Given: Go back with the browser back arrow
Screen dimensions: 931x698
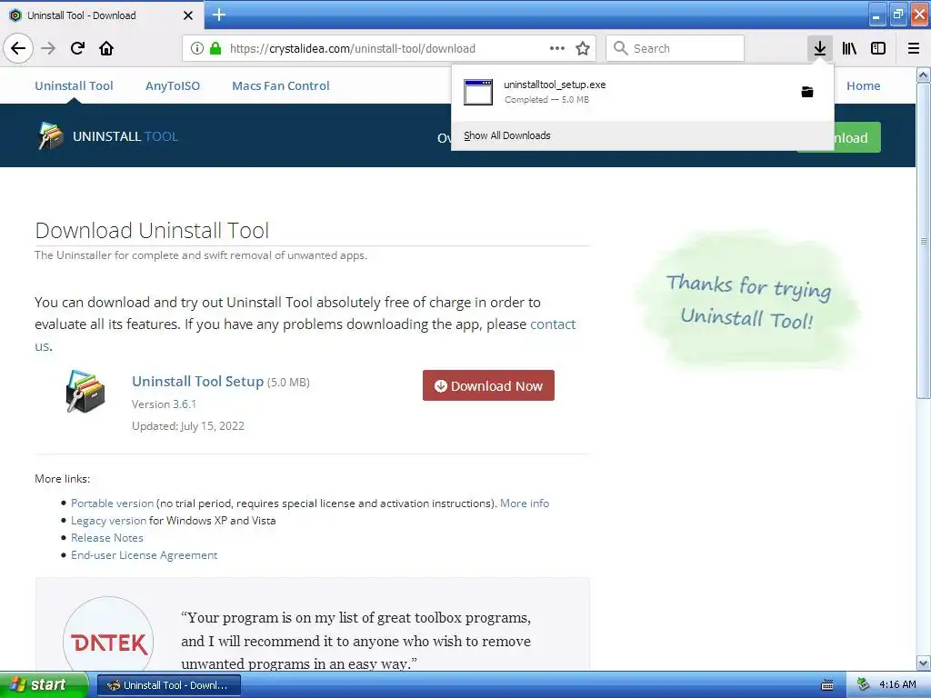Looking at the screenshot, I should click(18, 48).
